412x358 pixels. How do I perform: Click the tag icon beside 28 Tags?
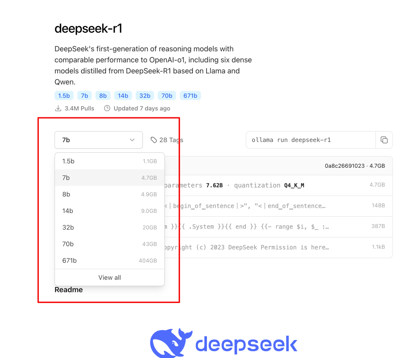coord(154,140)
